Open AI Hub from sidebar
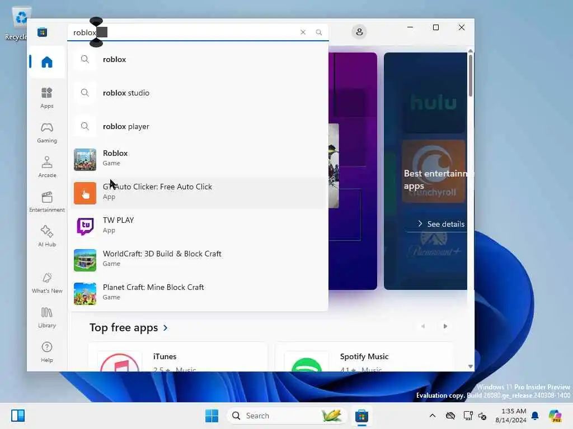Image resolution: width=573 pixels, height=429 pixels. (47, 236)
